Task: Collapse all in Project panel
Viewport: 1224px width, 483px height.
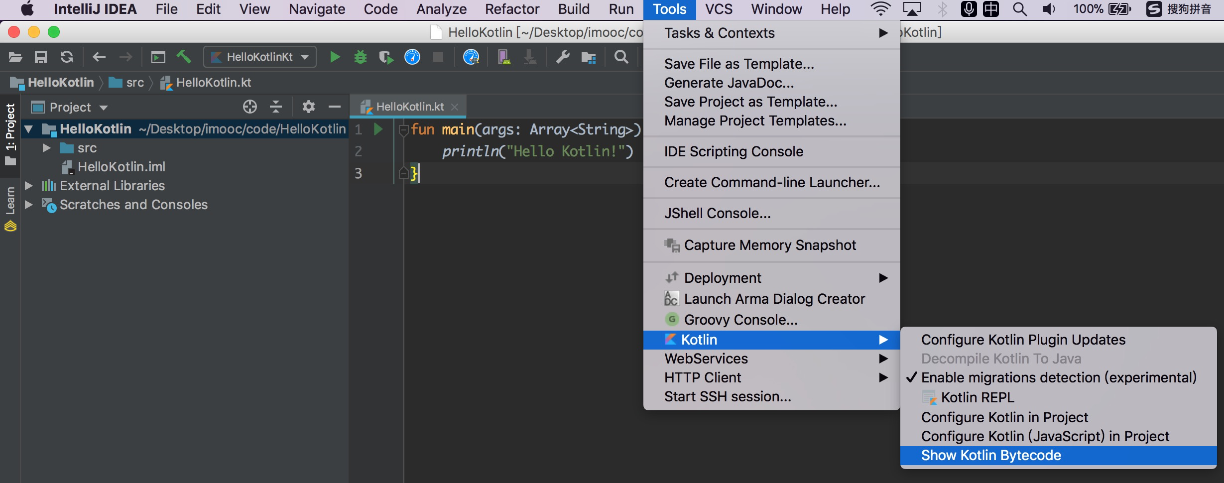Action: [276, 107]
